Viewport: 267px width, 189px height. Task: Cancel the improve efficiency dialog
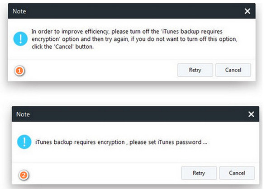(233, 70)
